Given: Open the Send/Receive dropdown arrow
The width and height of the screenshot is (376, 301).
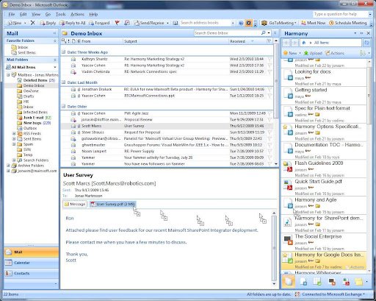Looking at the screenshot, I should (x=167, y=23).
